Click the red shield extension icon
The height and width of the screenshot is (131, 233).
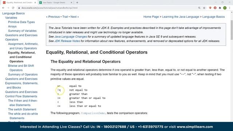tap(210, 8)
